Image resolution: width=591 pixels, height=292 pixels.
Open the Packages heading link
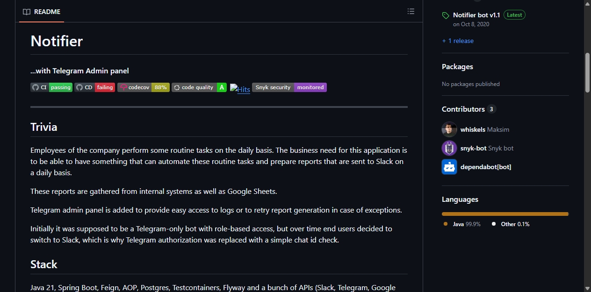(457, 67)
